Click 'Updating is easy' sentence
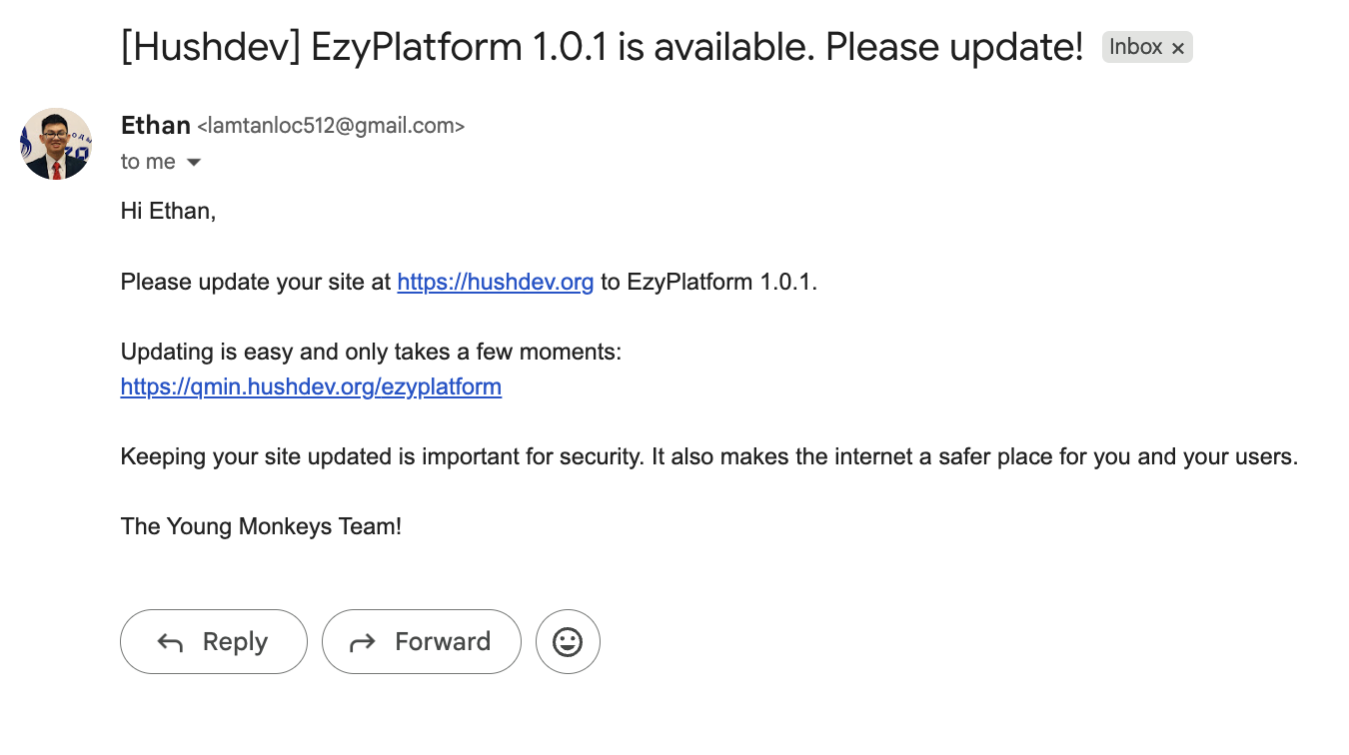The height and width of the screenshot is (755, 1349). 371,352
